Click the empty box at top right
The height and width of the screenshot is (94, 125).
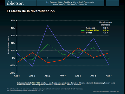click(113, 3)
